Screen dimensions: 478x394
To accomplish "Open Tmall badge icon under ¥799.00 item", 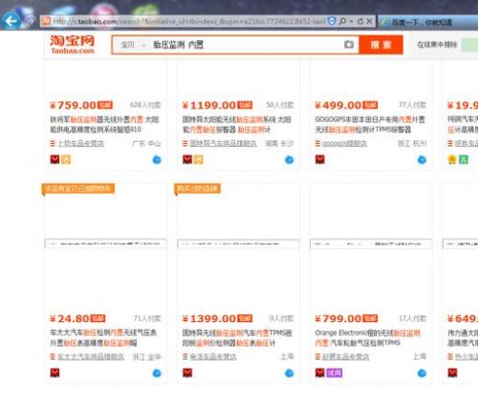I will pos(320,373).
